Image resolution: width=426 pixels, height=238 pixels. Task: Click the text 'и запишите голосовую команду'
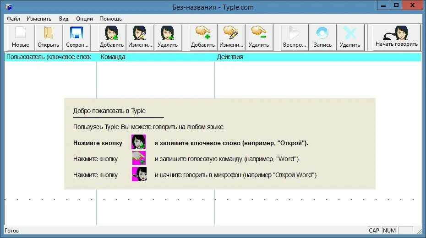(x=199, y=159)
